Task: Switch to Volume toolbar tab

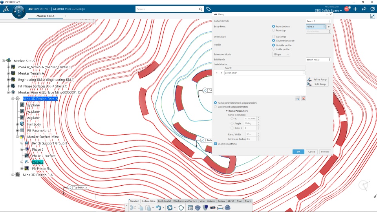Action: [211, 201]
